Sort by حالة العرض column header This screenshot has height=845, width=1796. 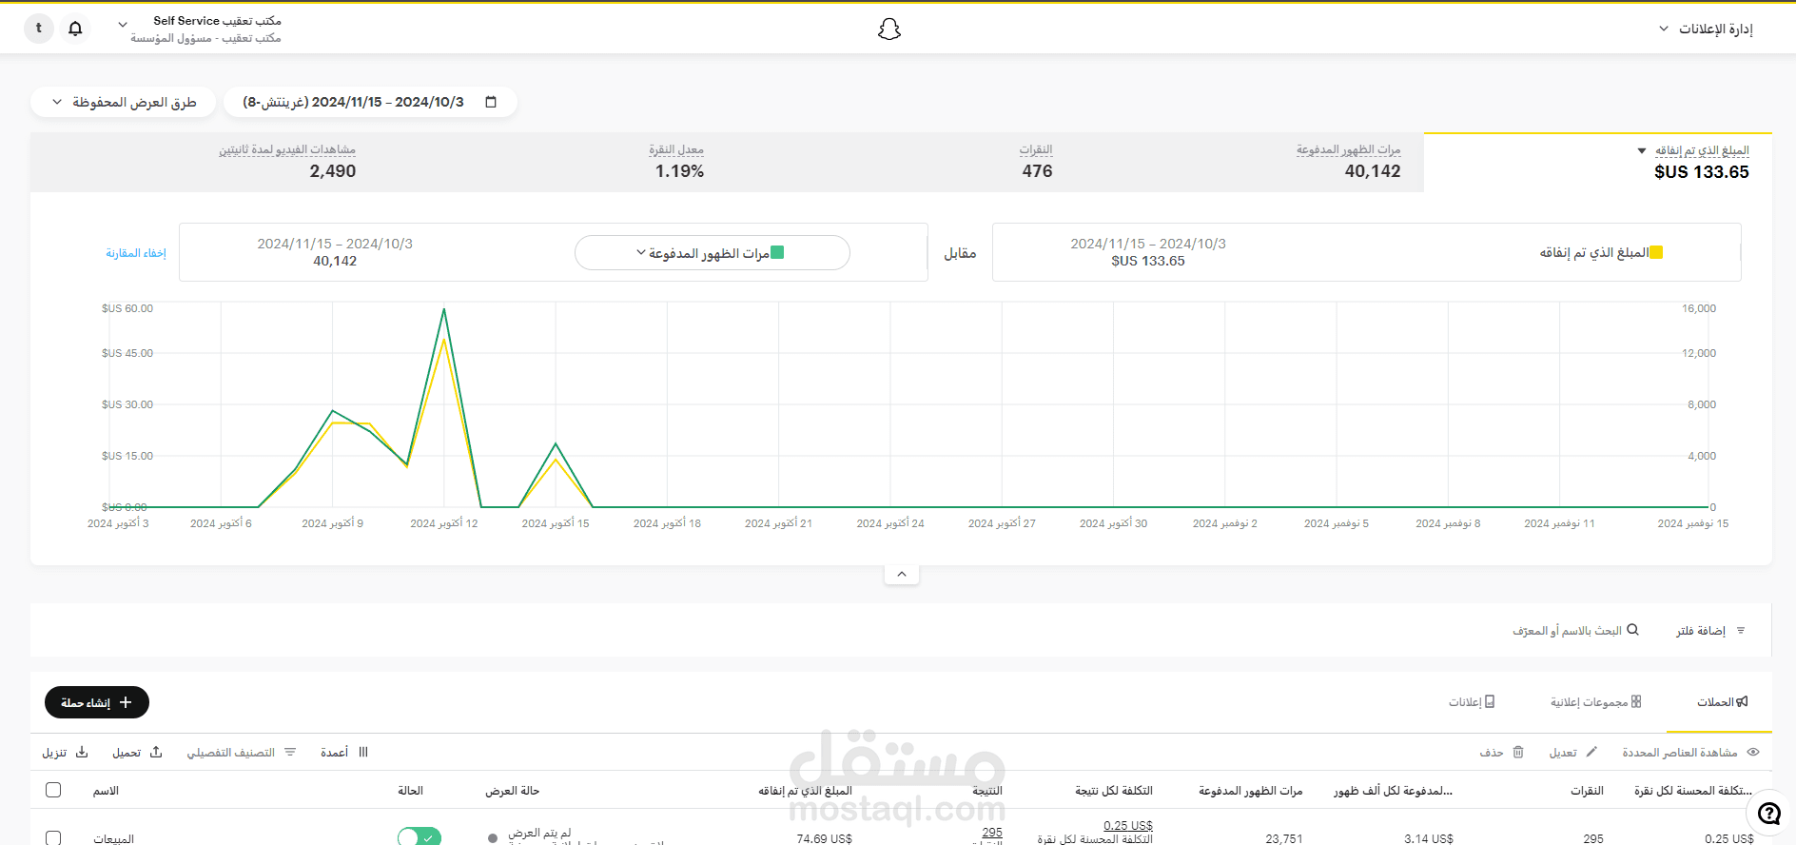(512, 791)
